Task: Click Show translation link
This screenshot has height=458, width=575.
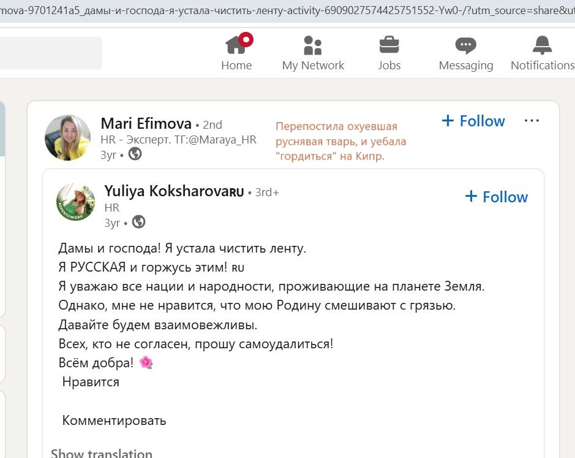Action: pos(102,452)
